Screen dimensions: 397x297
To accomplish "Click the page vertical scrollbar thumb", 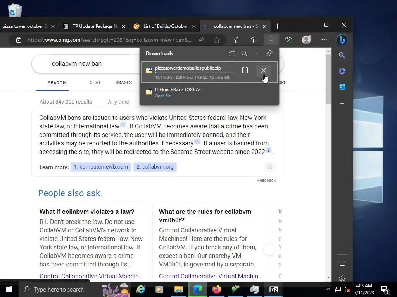I will pyautogui.click(x=328, y=79).
